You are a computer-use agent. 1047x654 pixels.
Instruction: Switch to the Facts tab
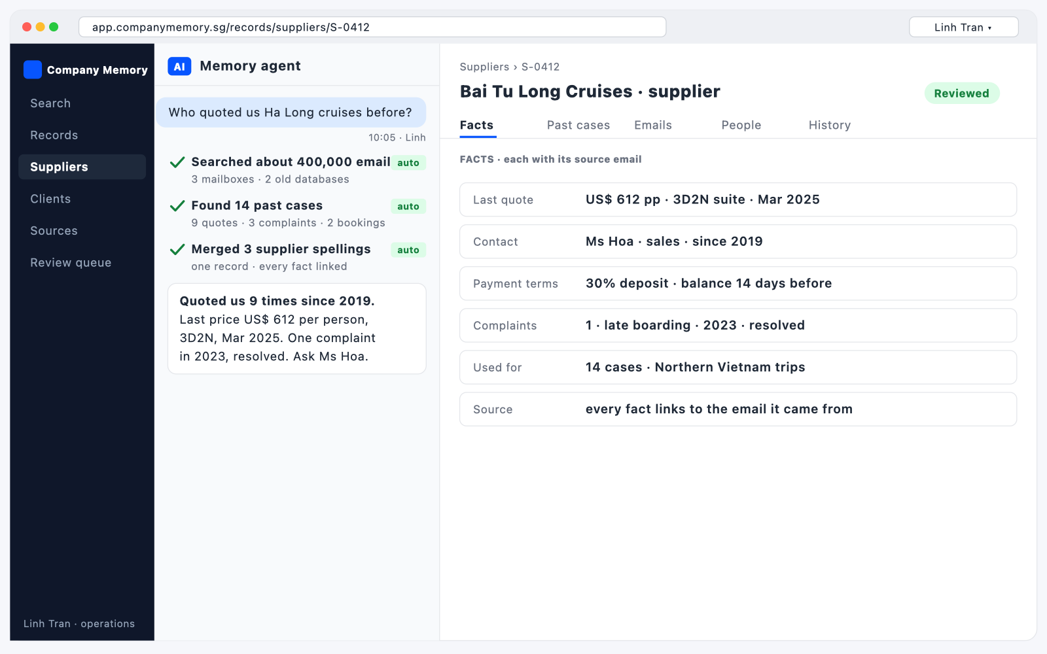point(477,125)
